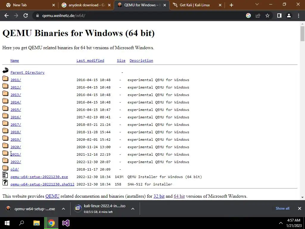Viewport: 305px width, 229px height.
Task: Open a new tab with plus button
Action: [231, 5]
